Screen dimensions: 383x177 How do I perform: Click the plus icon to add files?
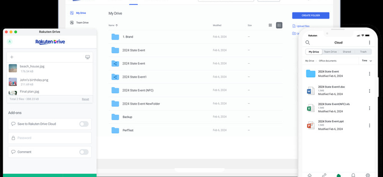coord(11,57)
